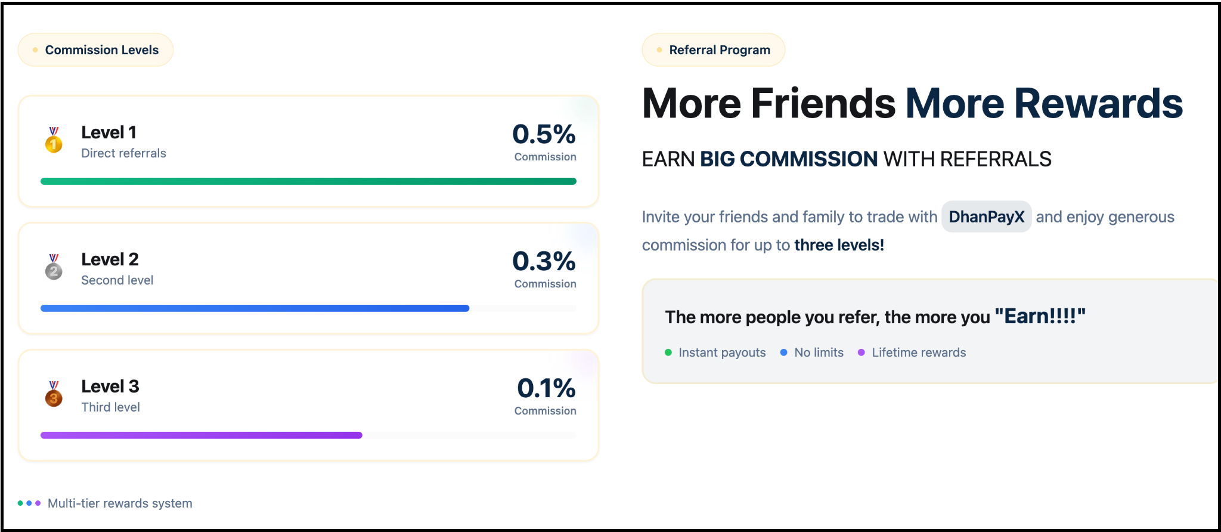Click the DhanPayX highlighted label
Image resolution: width=1221 pixels, height=532 pixels.
click(986, 217)
